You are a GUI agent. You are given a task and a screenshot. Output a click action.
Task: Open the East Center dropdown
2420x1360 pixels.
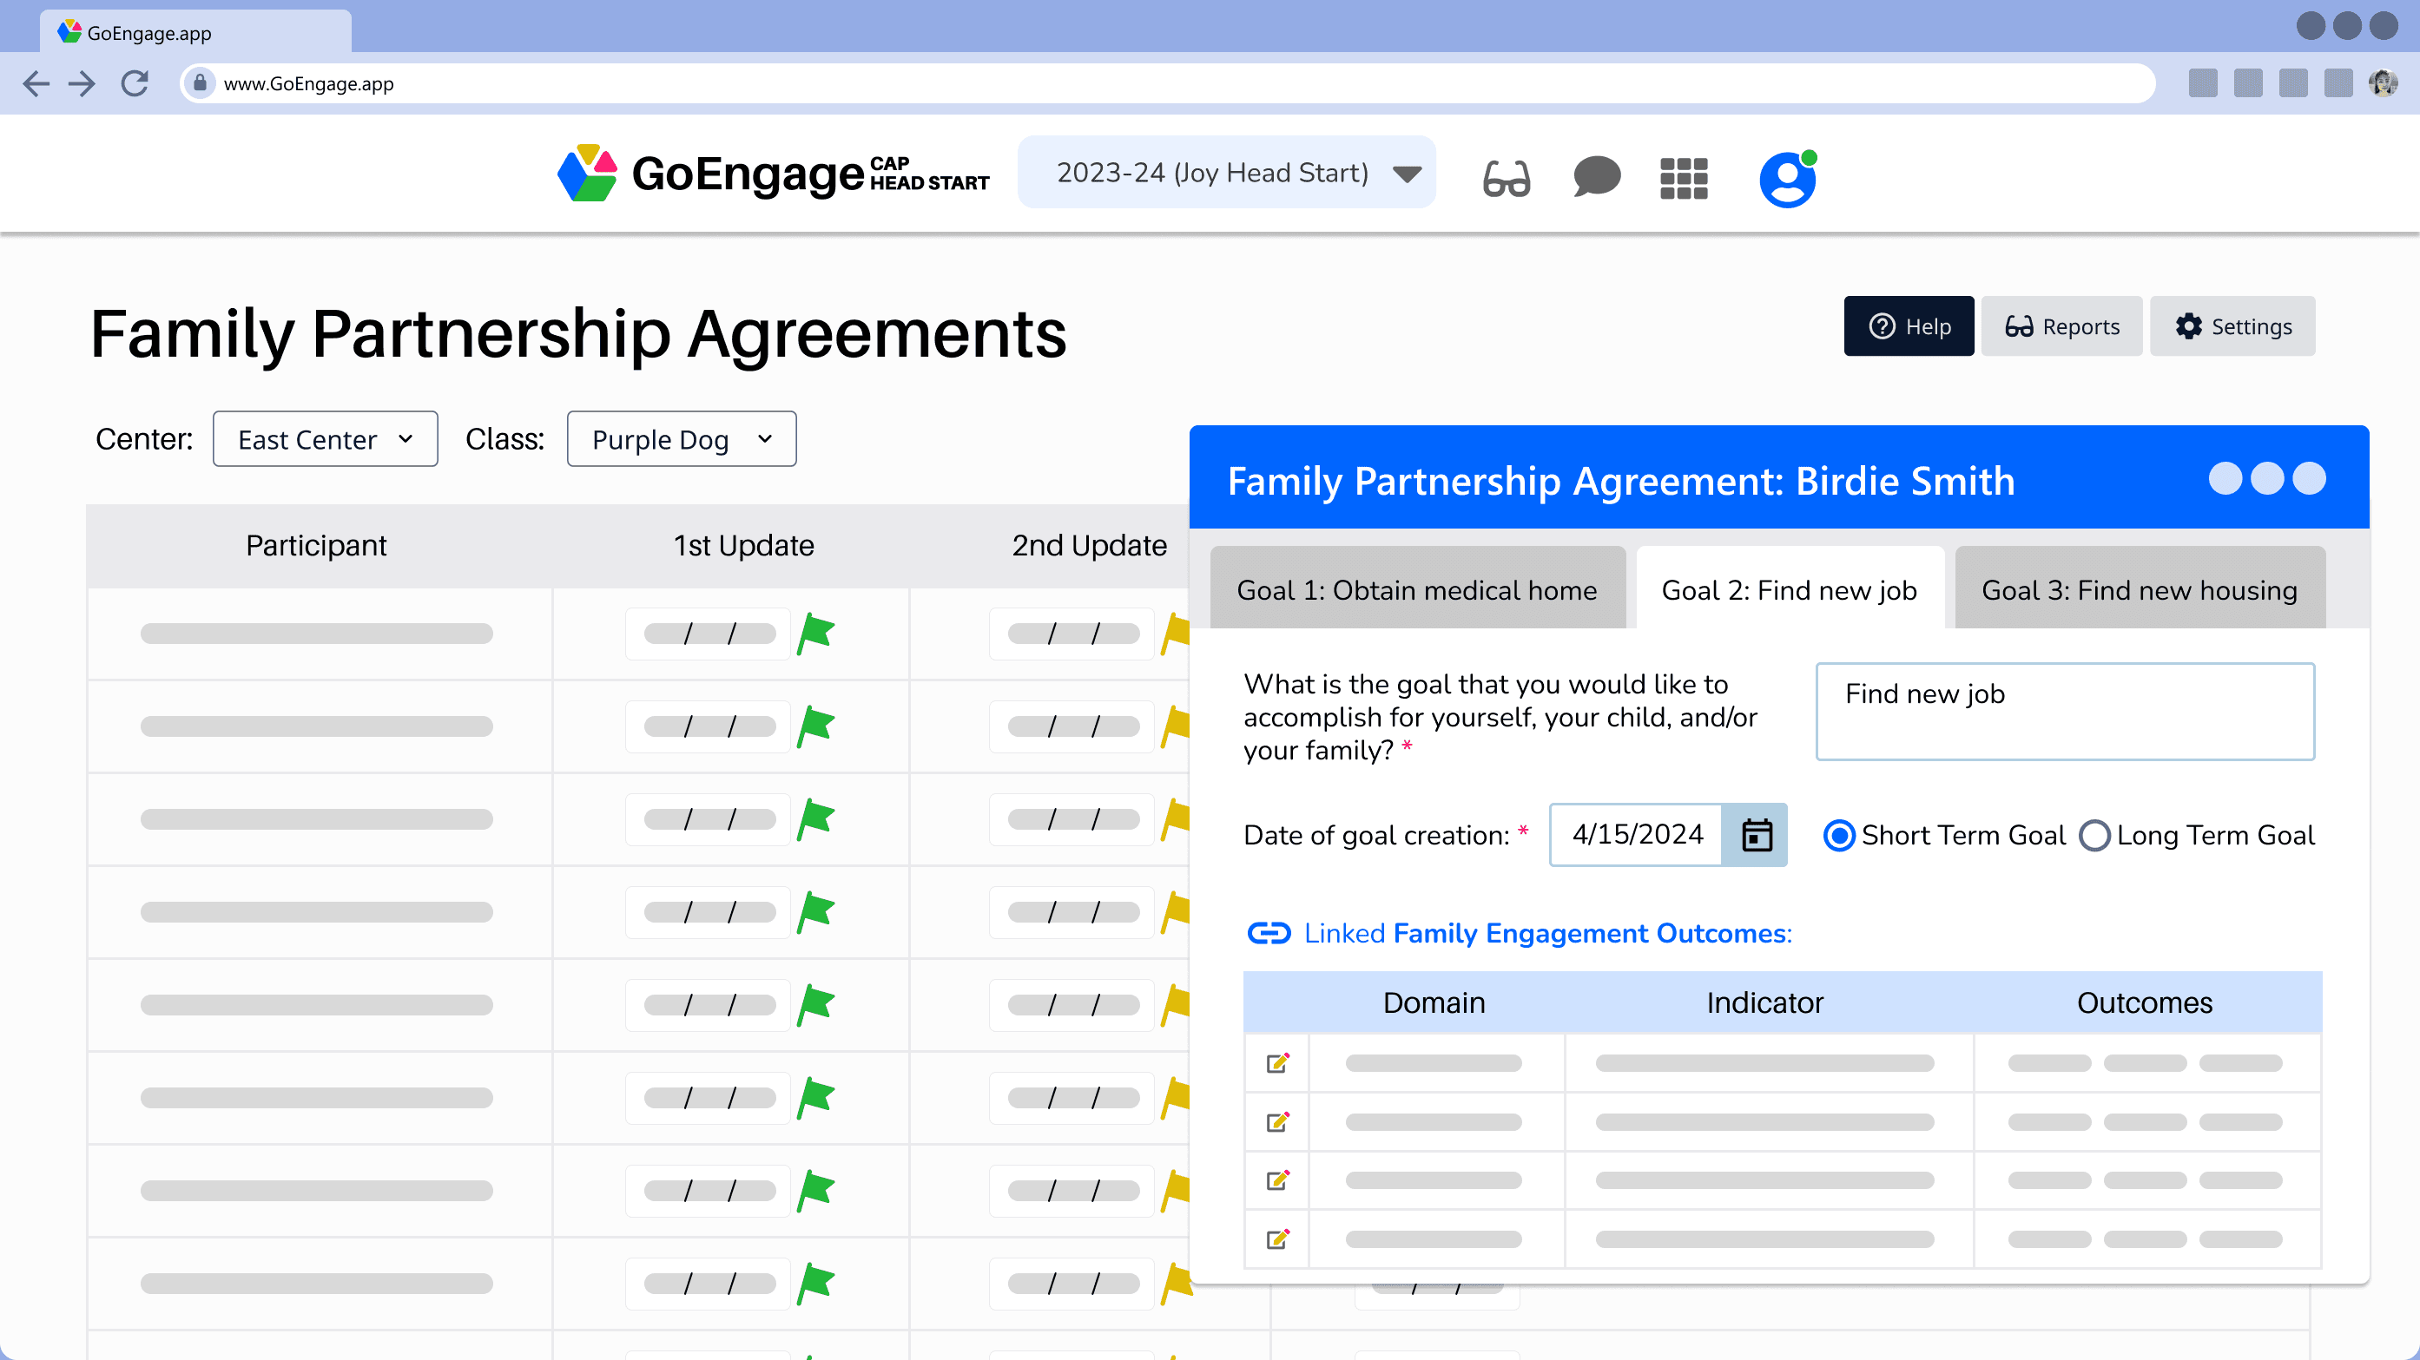[325, 438]
